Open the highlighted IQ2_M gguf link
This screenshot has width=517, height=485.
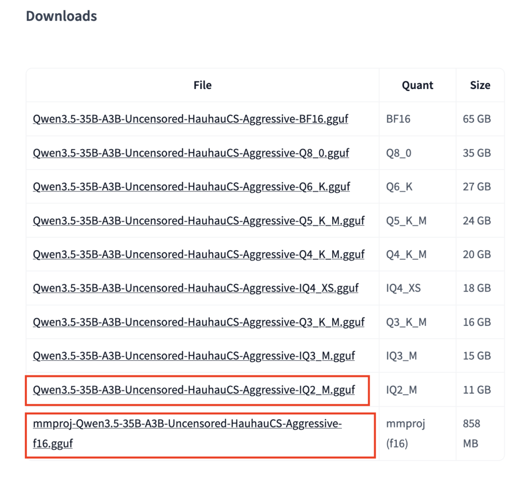[x=194, y=390]
